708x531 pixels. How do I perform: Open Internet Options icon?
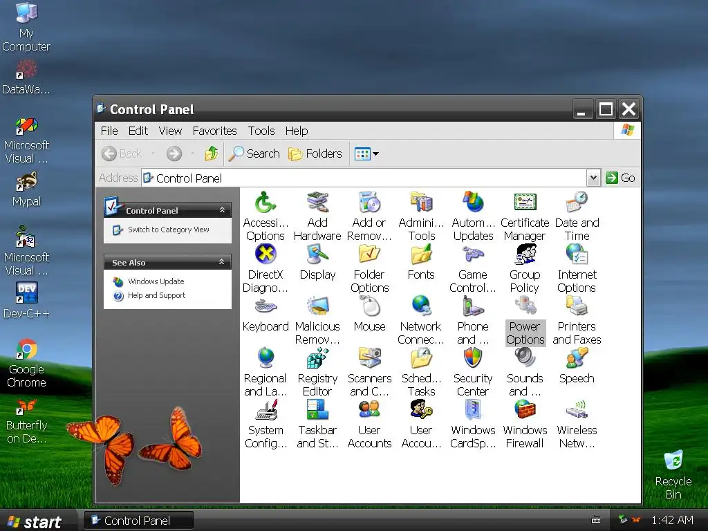[577, 254]
